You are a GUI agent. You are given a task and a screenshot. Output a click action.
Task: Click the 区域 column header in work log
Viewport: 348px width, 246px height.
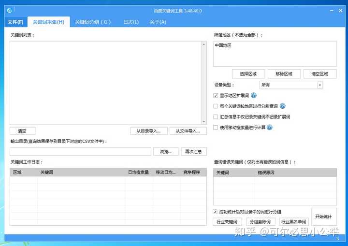tap(24, 172)
